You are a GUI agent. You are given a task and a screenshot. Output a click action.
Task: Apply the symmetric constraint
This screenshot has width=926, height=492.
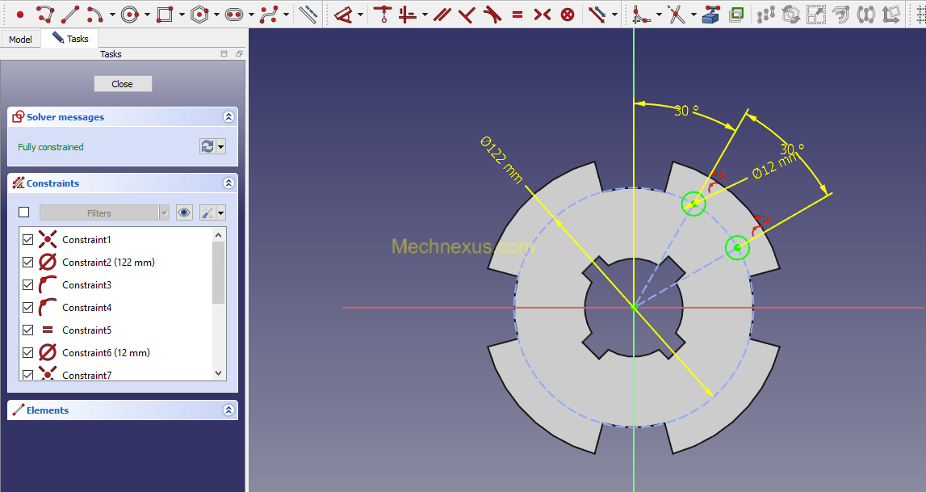pyautogui.click(x=543, y=14)
